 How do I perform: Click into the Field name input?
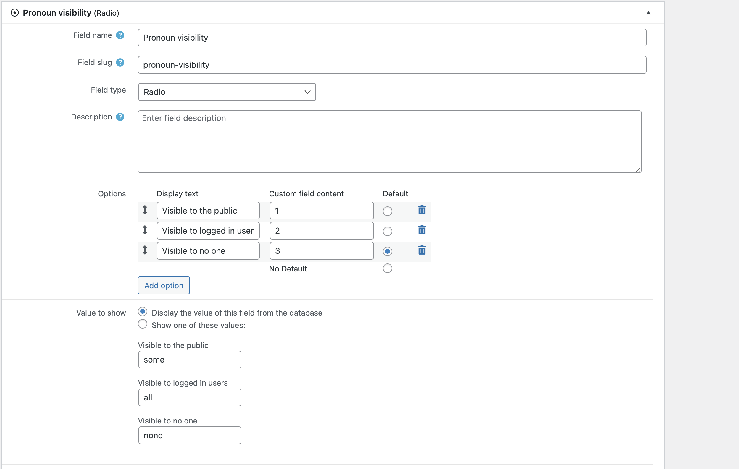(x=392, y=38)
